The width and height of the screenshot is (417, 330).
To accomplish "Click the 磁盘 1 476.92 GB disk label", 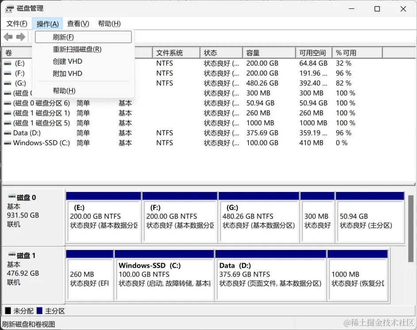I will click(x=33, y=276).
